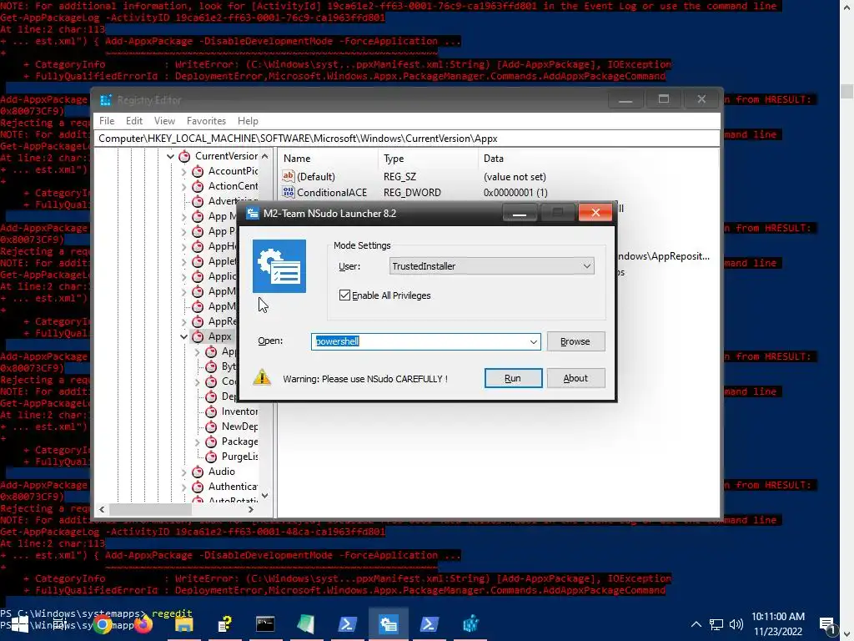Screen dimensions: 854x641
Task: Open the green notebook taskbar icon
Action: tap(306, 624)
